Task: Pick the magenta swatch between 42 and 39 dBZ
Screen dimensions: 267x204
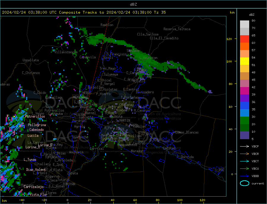Action: coord(244,91)
